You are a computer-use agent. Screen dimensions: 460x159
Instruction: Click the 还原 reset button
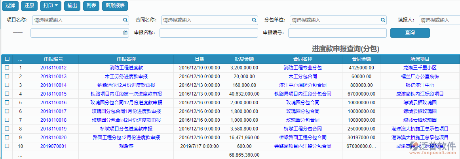click(x=29, y=6)
